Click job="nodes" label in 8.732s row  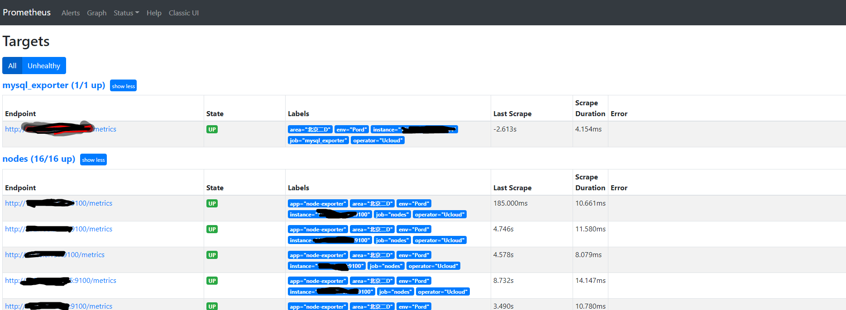[396, 292]
